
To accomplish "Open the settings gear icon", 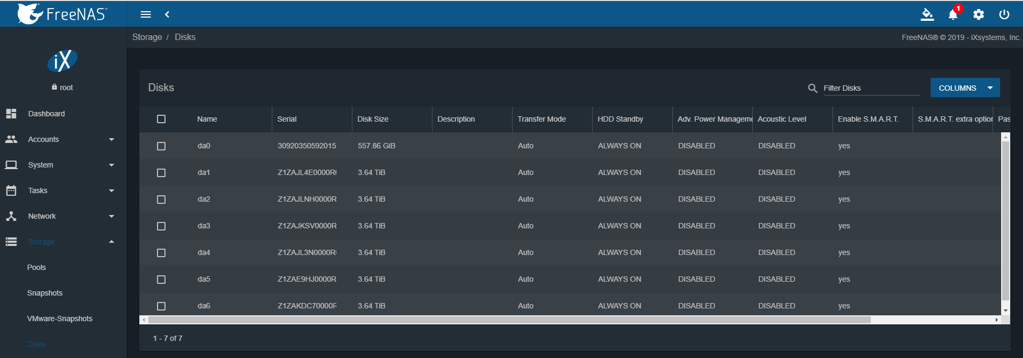I will [x=979, y=14].
